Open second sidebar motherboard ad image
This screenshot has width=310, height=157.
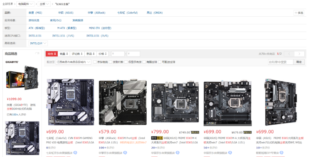[22, 138]
